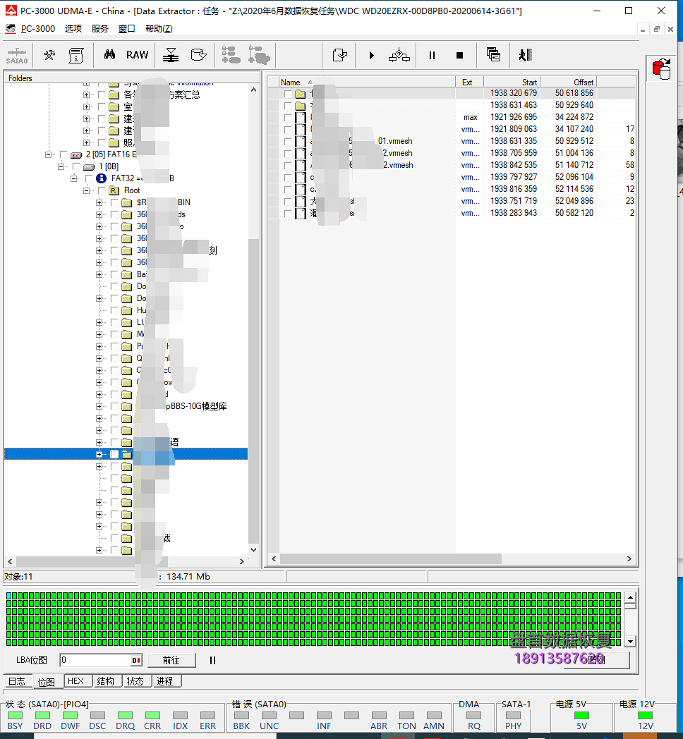Expand the 方案汇总 folder
Viewport: 683px width, 739px height.
click(x=86, y=94)
